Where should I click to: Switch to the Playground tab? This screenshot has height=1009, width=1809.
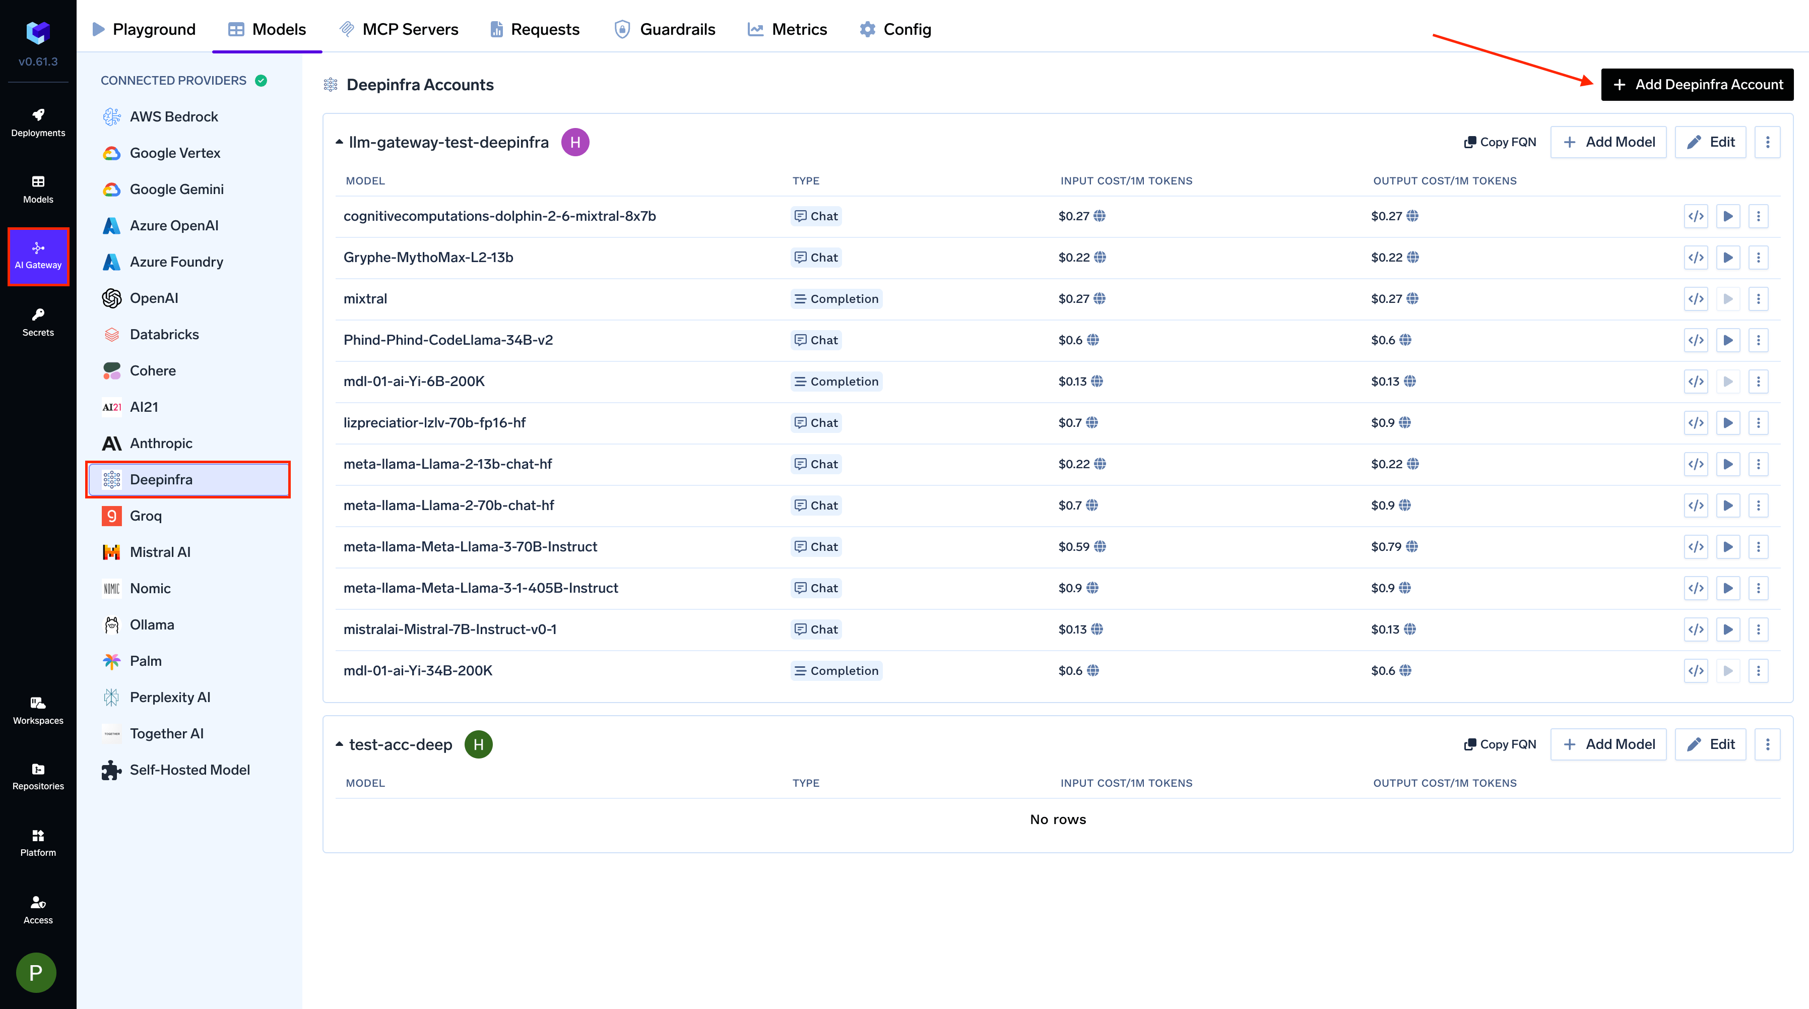pyautogui.click(x=144, y=29)
